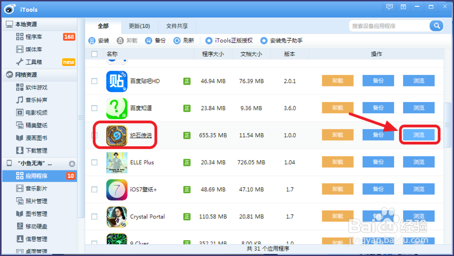
Task: Click iTools正版授权 toolbar item
Action: 229,40
